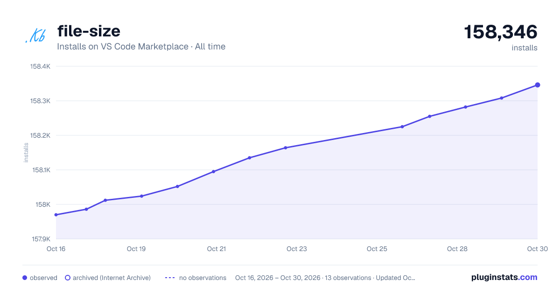Click the vertical 'installs' y-axis title

click(26, 153)
